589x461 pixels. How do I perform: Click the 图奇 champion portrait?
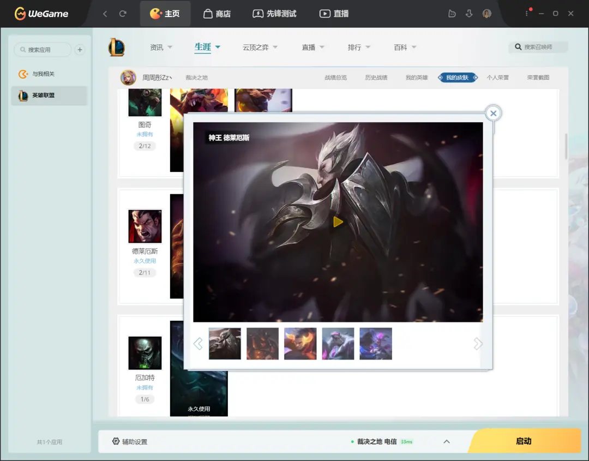[145, 103]
